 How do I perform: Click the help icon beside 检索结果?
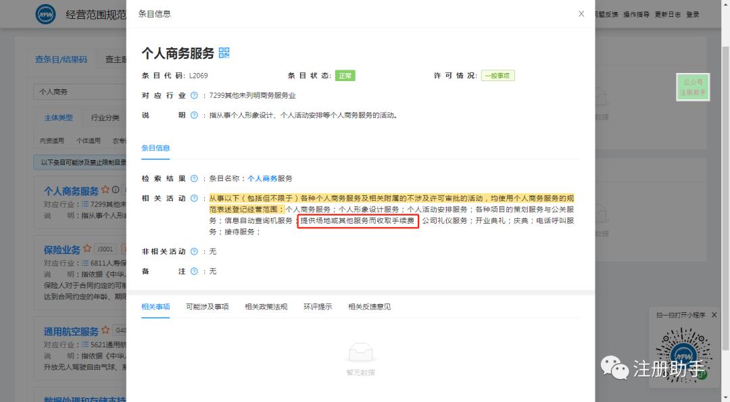(x=193, y=178)
